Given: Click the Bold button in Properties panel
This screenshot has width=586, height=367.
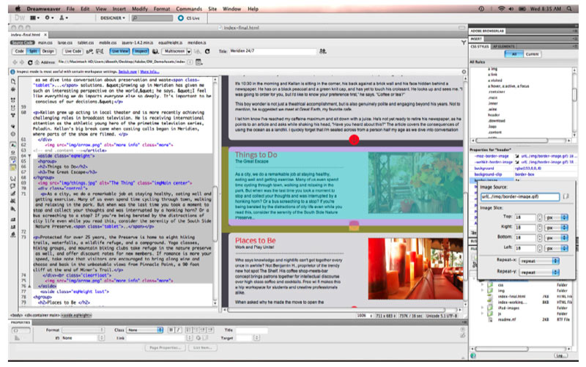Looking at the screenshot, I should coord(171,330).
